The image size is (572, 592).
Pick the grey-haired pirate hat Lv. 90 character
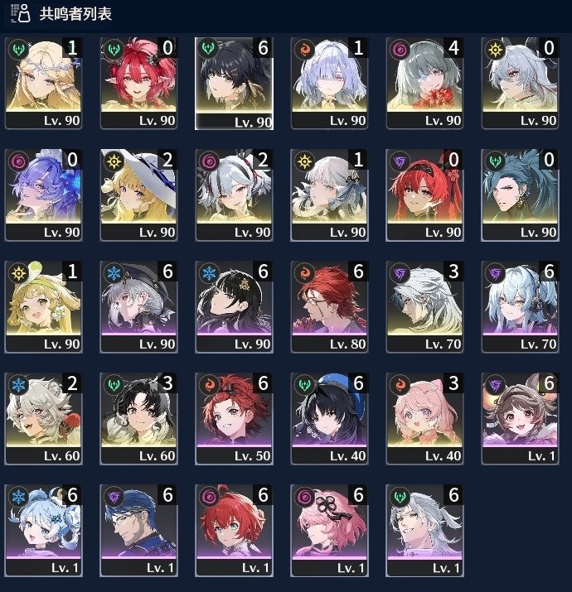138,306
